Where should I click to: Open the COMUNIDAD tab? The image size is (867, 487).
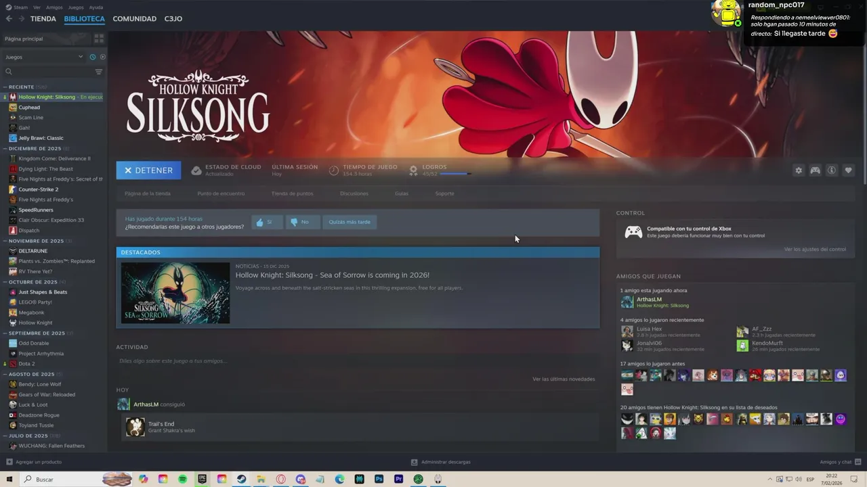[x=135, y=19]
